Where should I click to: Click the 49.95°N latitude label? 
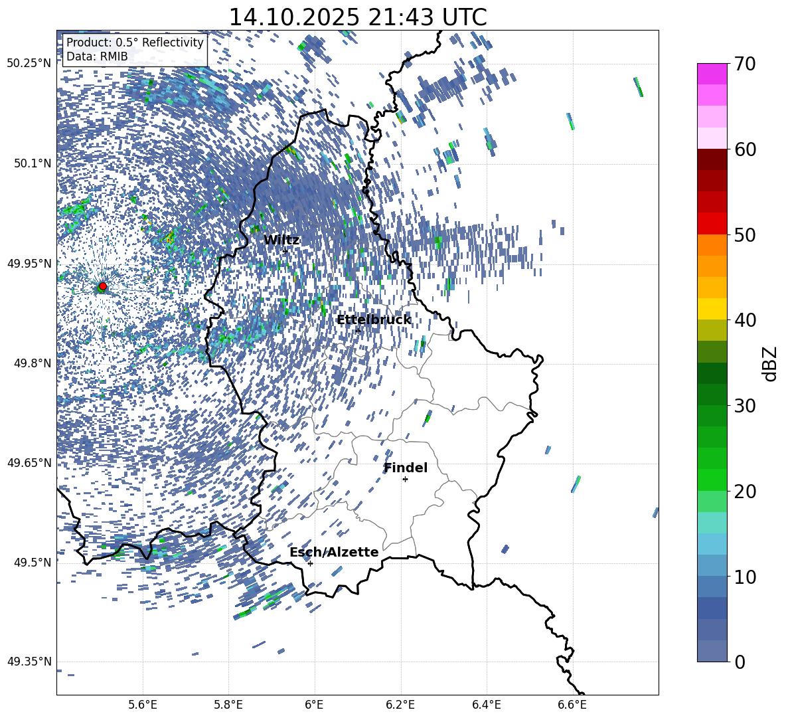point(29,263)
